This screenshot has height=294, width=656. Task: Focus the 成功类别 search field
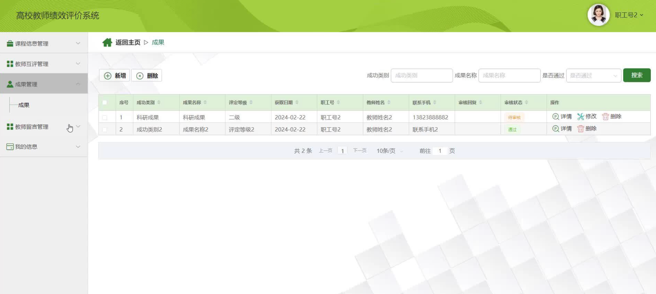422,75
